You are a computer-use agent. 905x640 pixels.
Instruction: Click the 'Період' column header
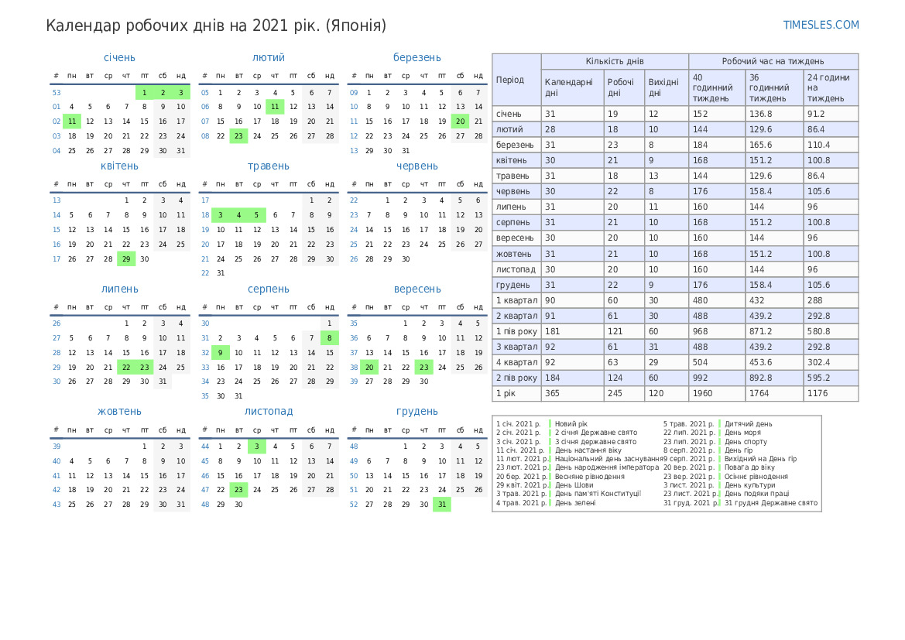coord(516,80)
